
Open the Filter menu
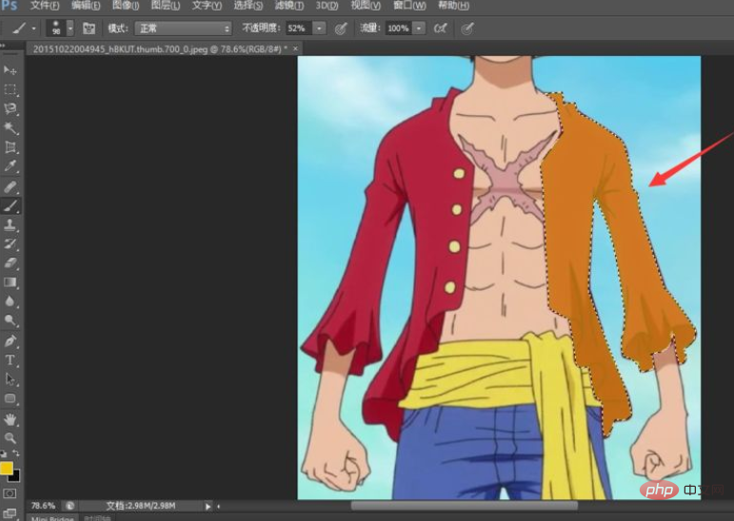coord(289,6)
